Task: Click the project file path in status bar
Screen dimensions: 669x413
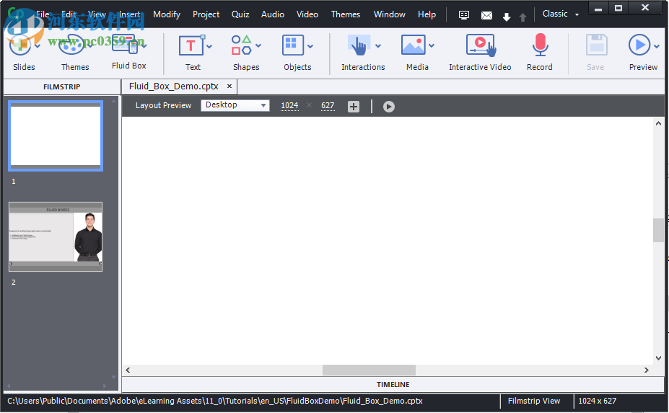Action: click(215, 401)
